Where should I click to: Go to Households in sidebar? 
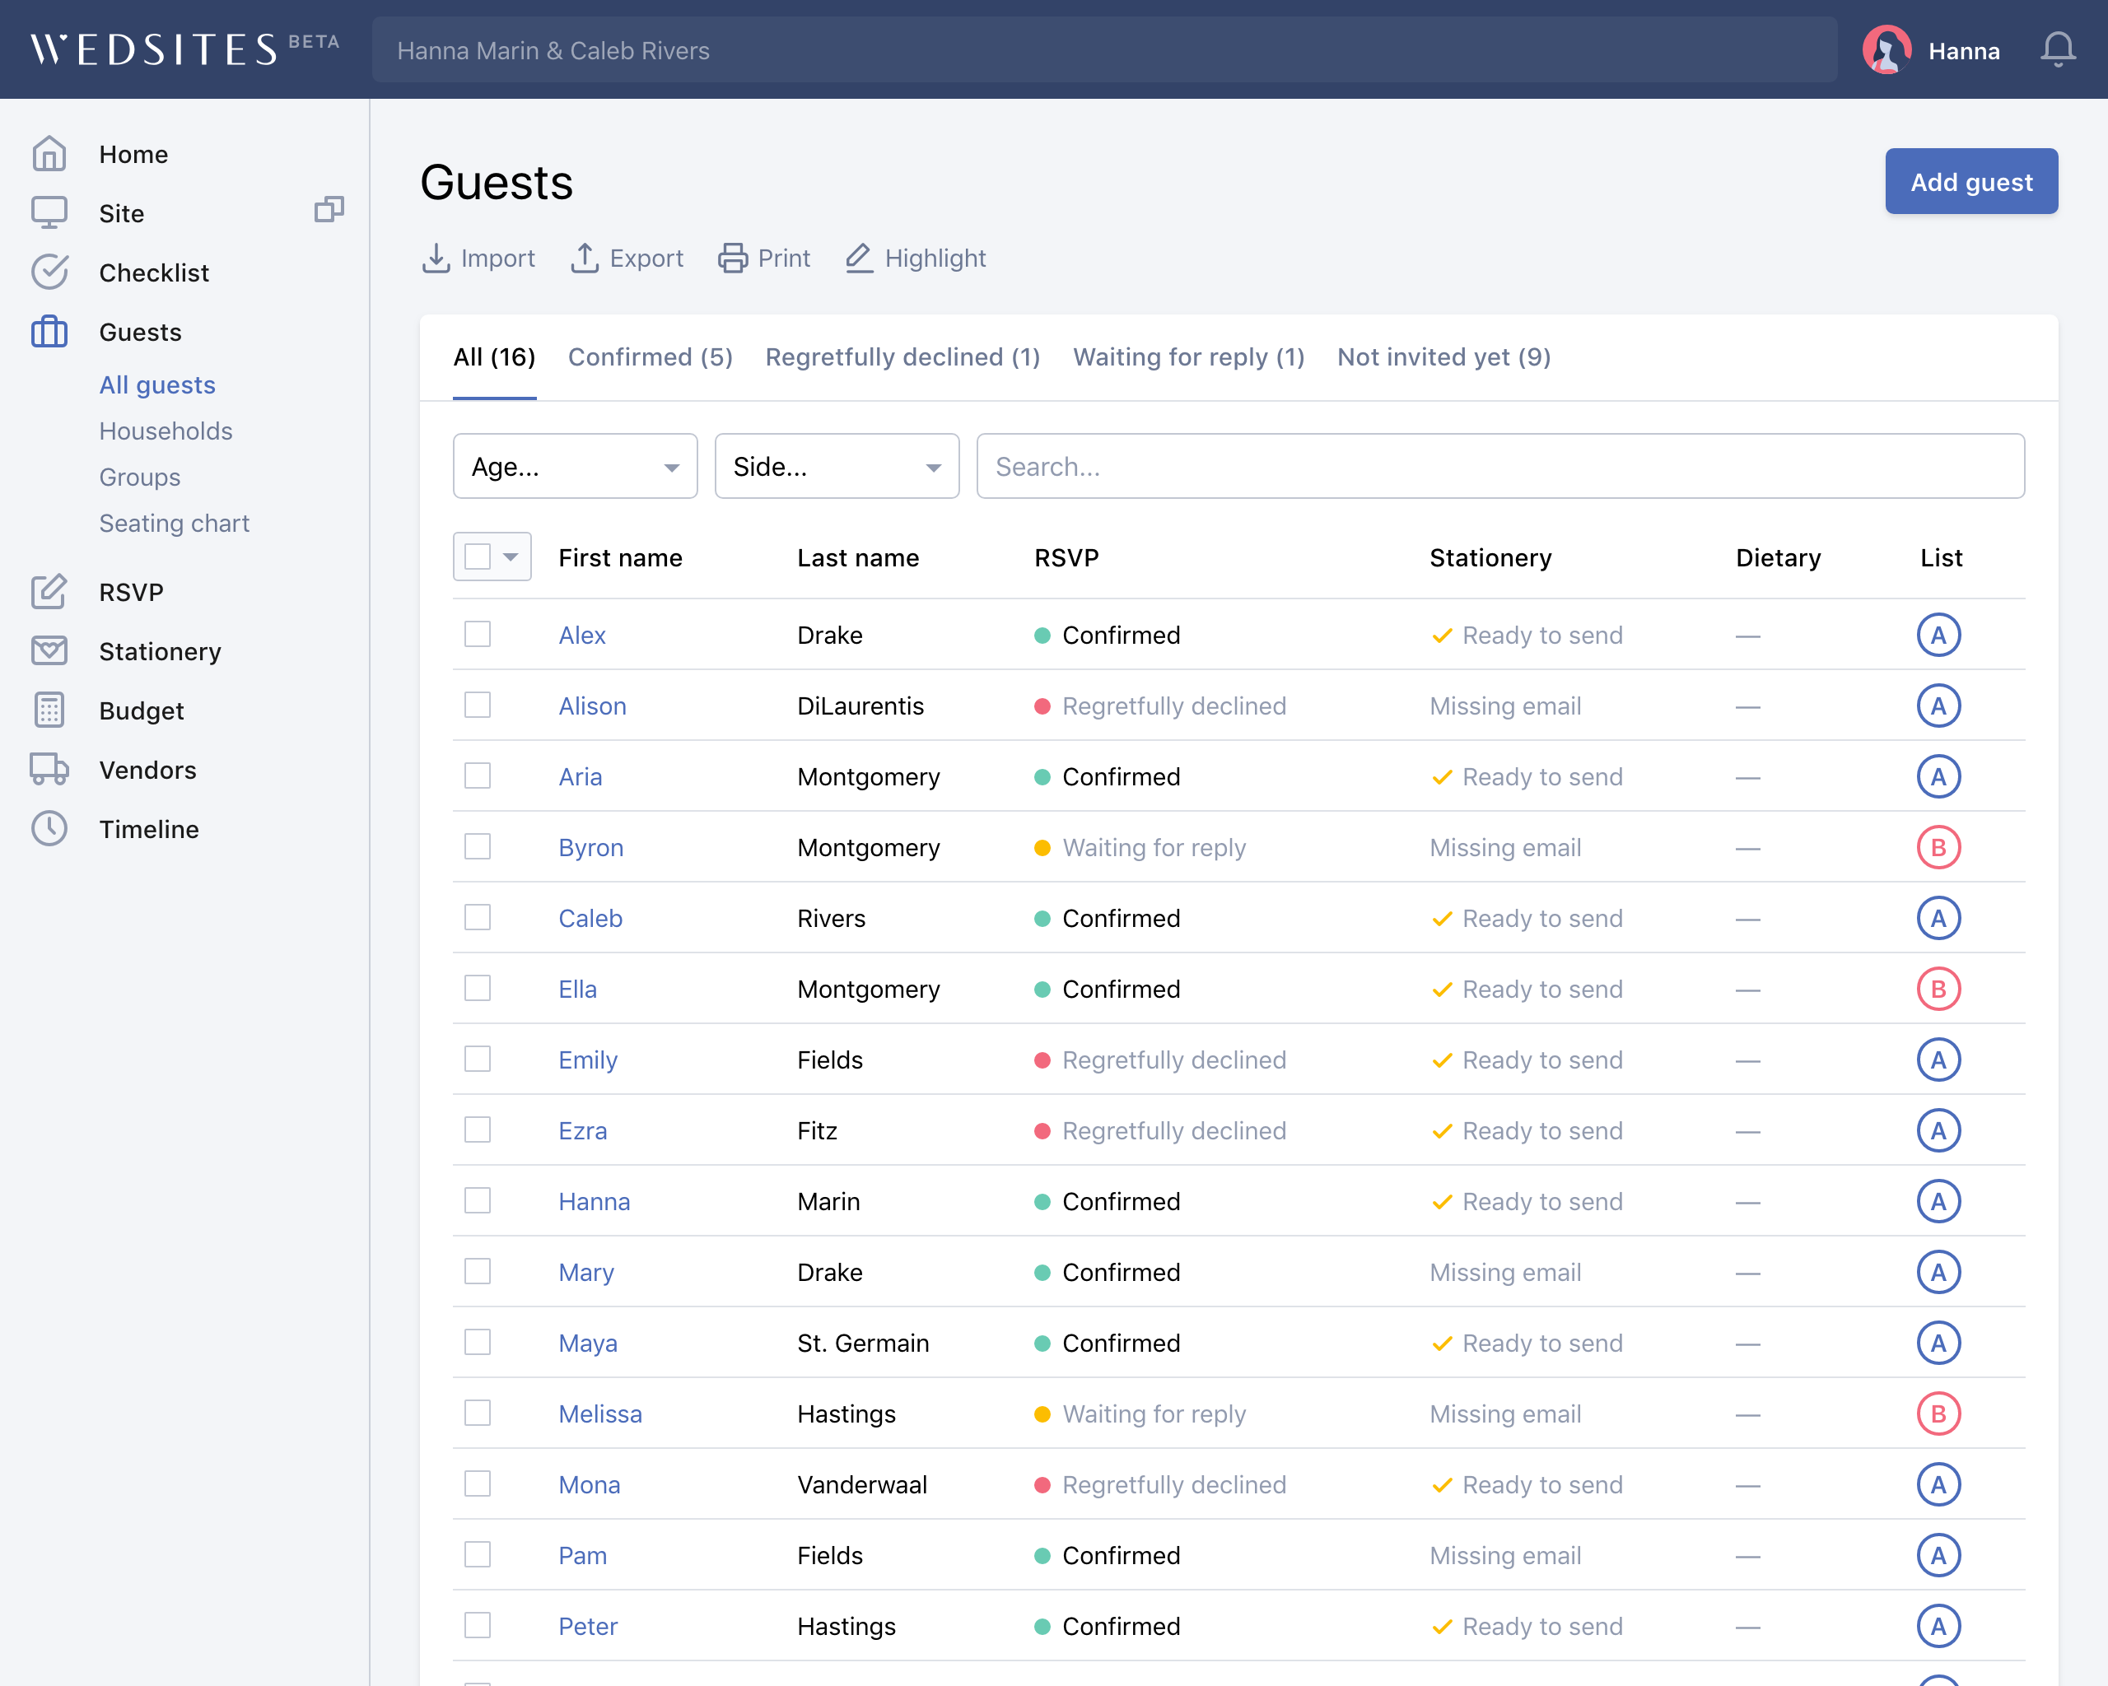(x=166, y=431)
